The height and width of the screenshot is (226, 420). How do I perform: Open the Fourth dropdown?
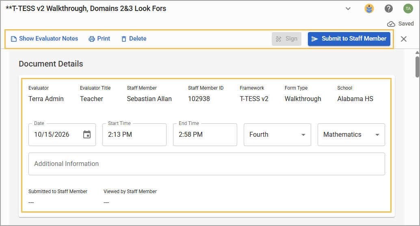coord(277,135)
